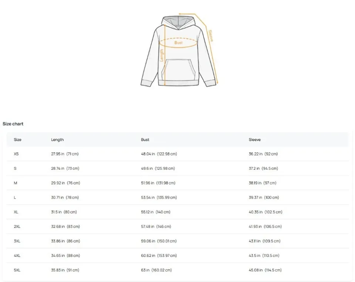Select the Sleeve column header
Viewport: 355px width, 282px height.
point(255,140)
